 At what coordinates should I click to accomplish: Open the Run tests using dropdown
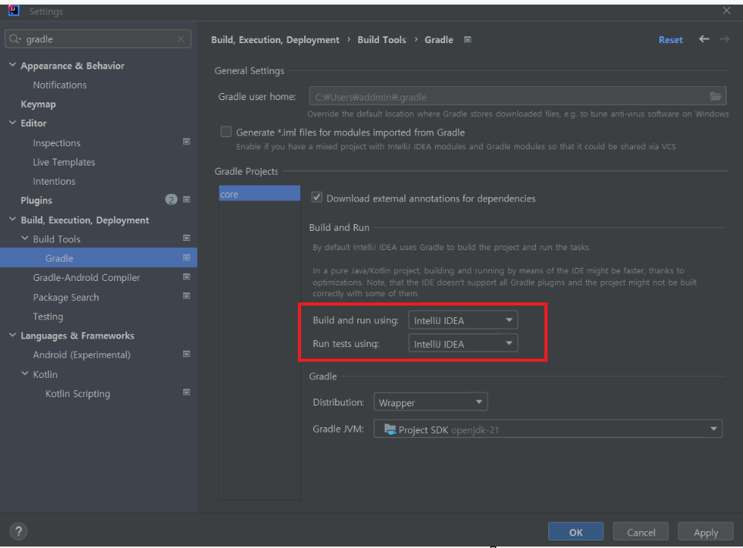(x=463, y=344)
